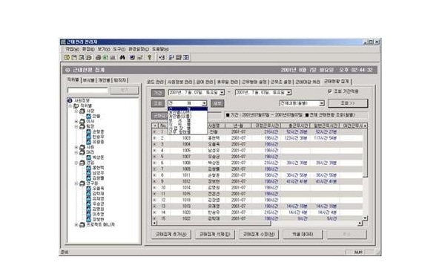Switch to the 부서별 tab

click(88, 80)
